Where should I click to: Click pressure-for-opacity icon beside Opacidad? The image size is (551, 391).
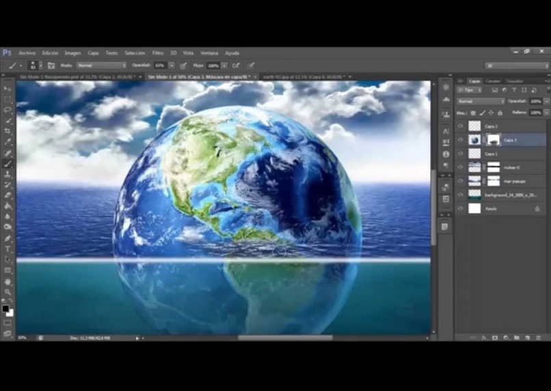pyautogui.click(x=183, y=66)
